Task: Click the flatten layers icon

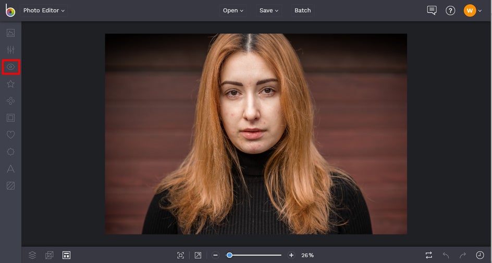Action: click(50, 255)
